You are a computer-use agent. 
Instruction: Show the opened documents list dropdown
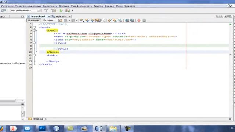[225, 16]
